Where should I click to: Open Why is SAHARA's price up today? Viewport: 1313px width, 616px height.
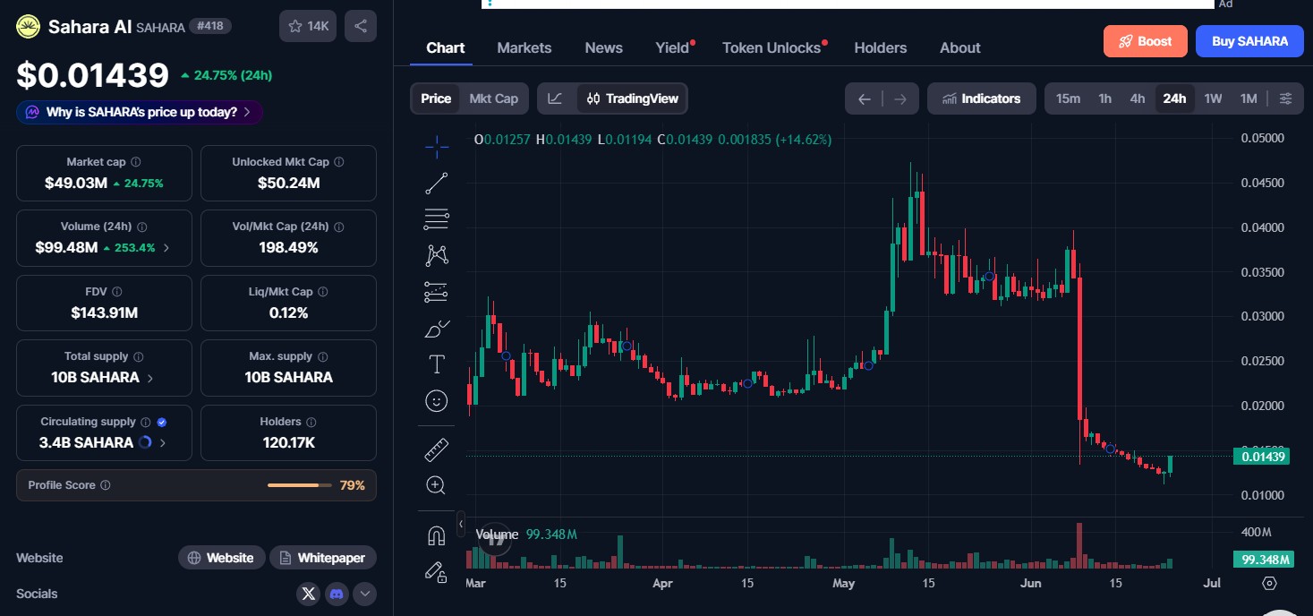(140, 113)
